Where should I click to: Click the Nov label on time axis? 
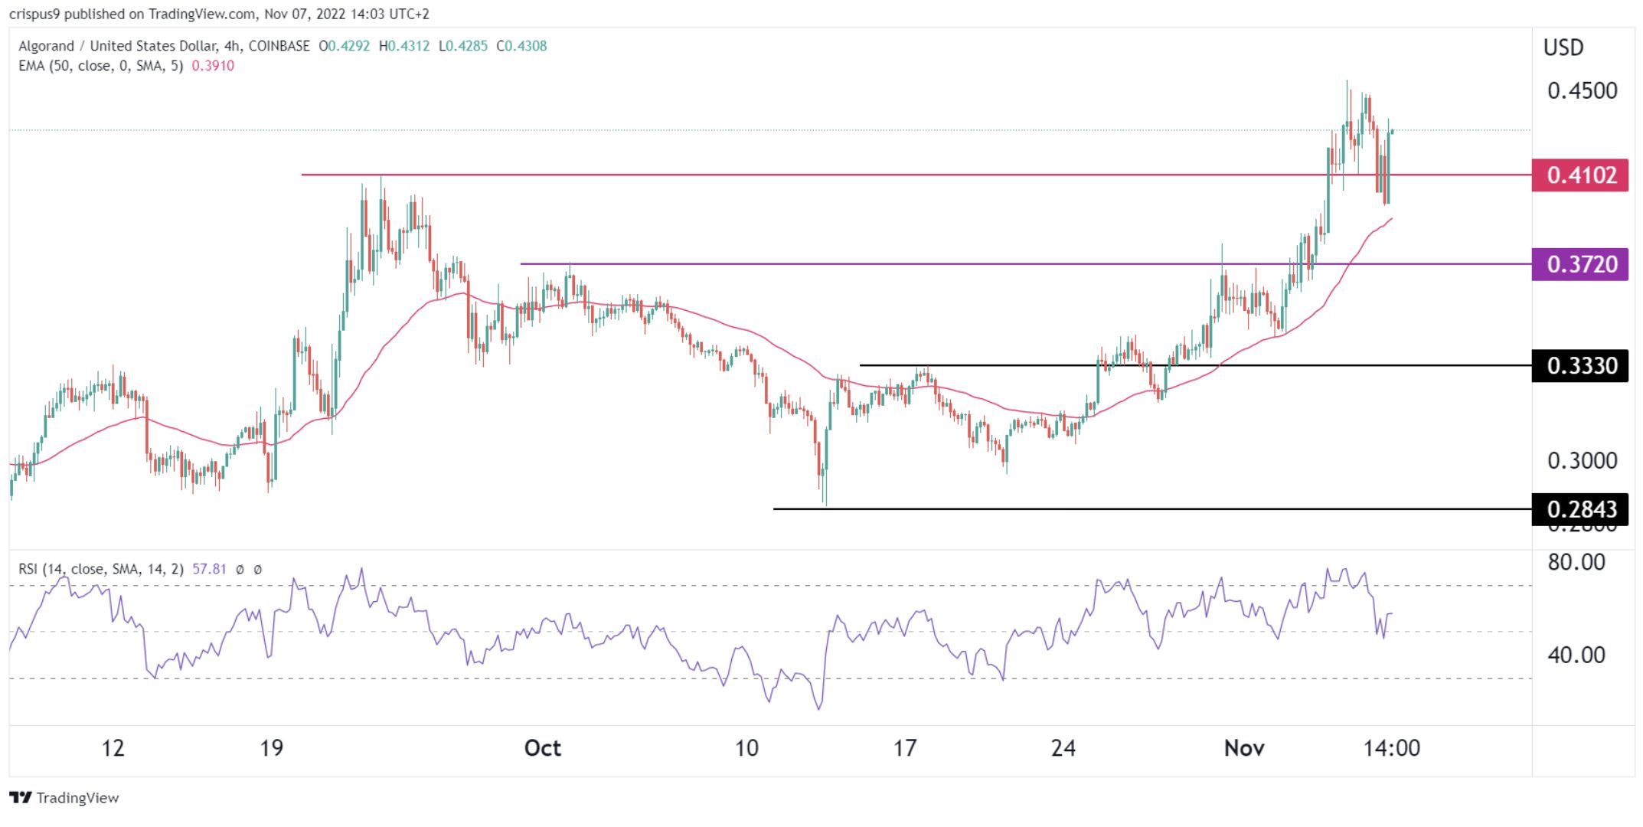pos(1244,748)
